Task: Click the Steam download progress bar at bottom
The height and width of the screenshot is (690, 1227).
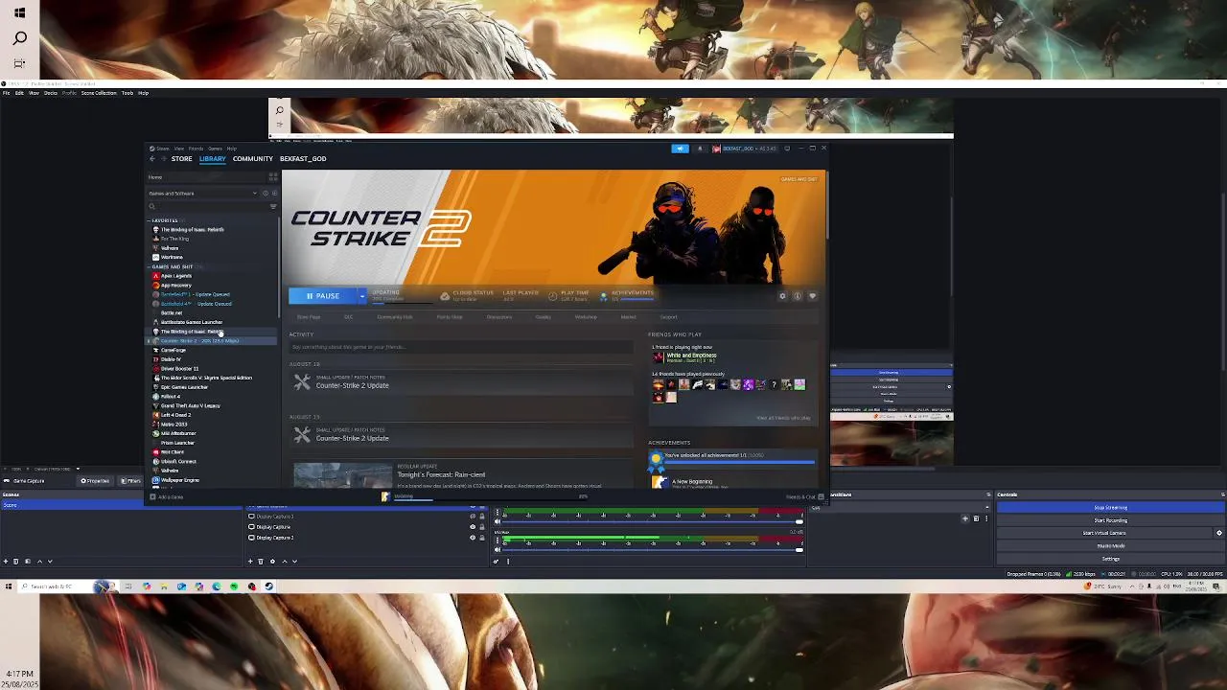Action: [x=489, y=498]
